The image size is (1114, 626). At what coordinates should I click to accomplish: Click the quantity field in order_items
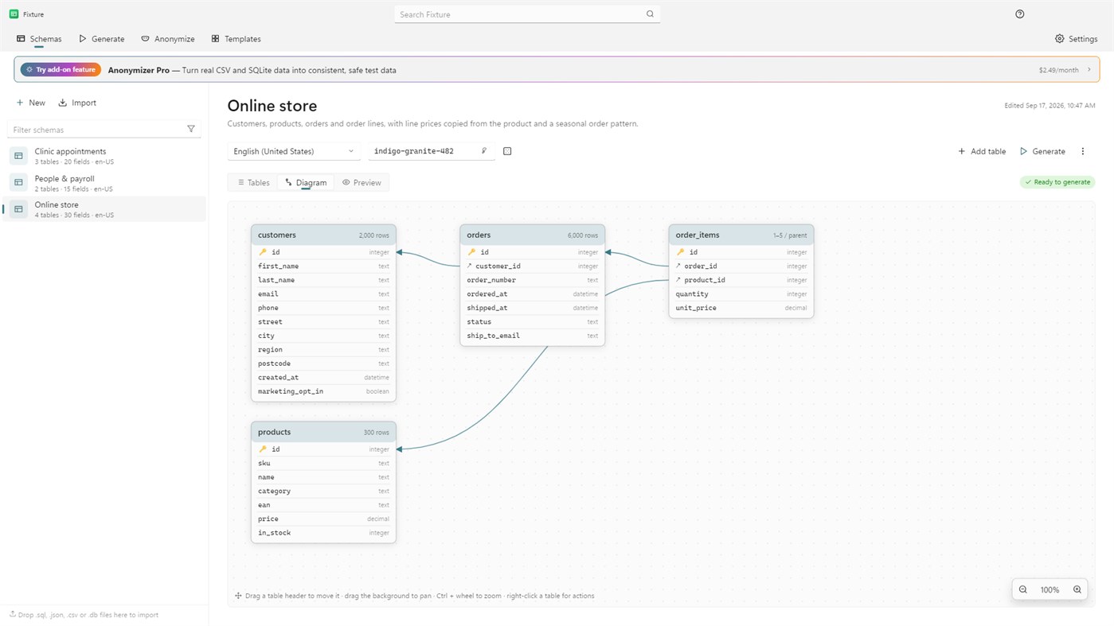tap(741, 294)
